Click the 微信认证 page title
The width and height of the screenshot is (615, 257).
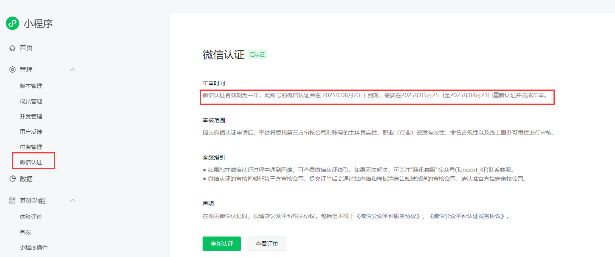click(x=223, y=55)
